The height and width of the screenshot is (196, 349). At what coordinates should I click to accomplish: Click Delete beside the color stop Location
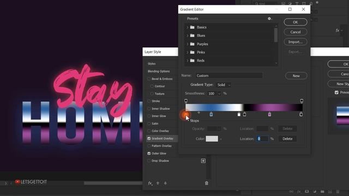287,139
